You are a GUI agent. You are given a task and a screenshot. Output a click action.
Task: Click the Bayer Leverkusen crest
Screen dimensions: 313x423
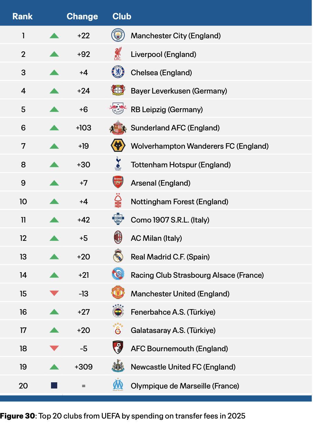pos(118,91)
